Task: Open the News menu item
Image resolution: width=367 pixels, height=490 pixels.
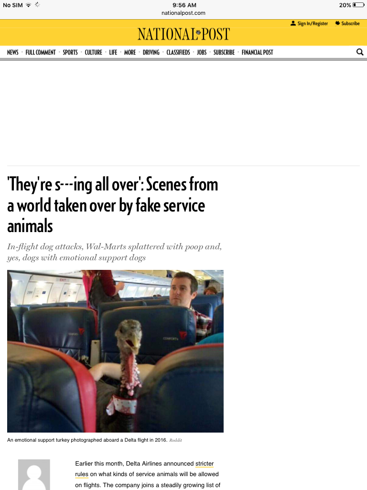Action: coord(13,52)
